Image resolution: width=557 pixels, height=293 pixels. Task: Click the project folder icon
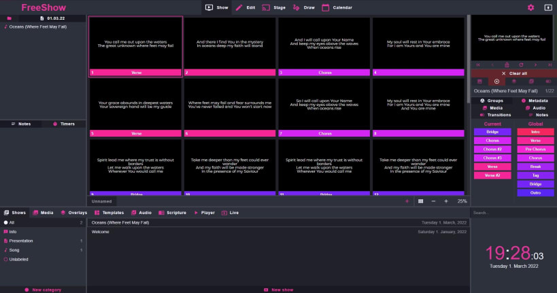[10, 18]
